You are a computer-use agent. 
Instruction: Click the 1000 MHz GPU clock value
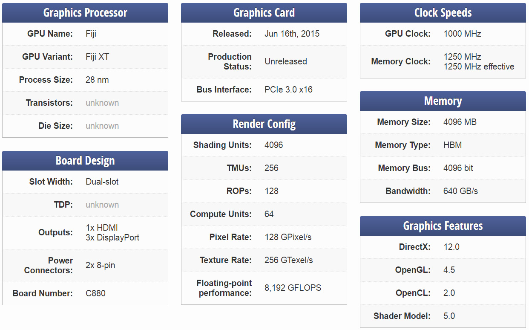coord(462,34)
